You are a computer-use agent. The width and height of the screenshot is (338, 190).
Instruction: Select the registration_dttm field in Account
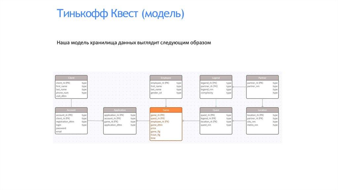click(65, 122)
